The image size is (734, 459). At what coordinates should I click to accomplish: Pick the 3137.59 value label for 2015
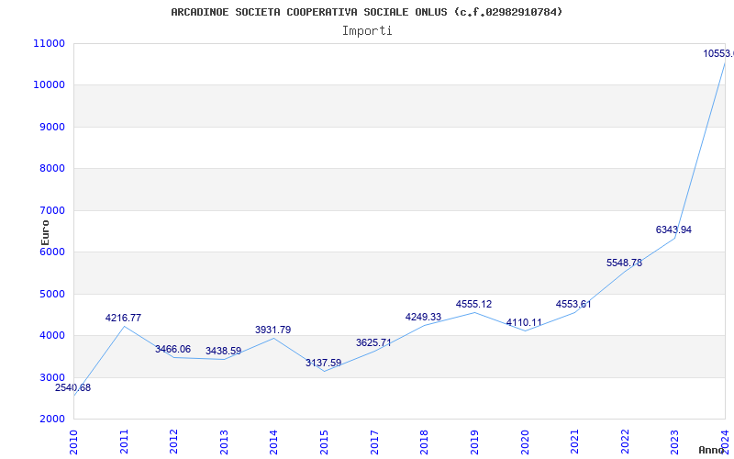pyautogui.click(x=323, y=363)
